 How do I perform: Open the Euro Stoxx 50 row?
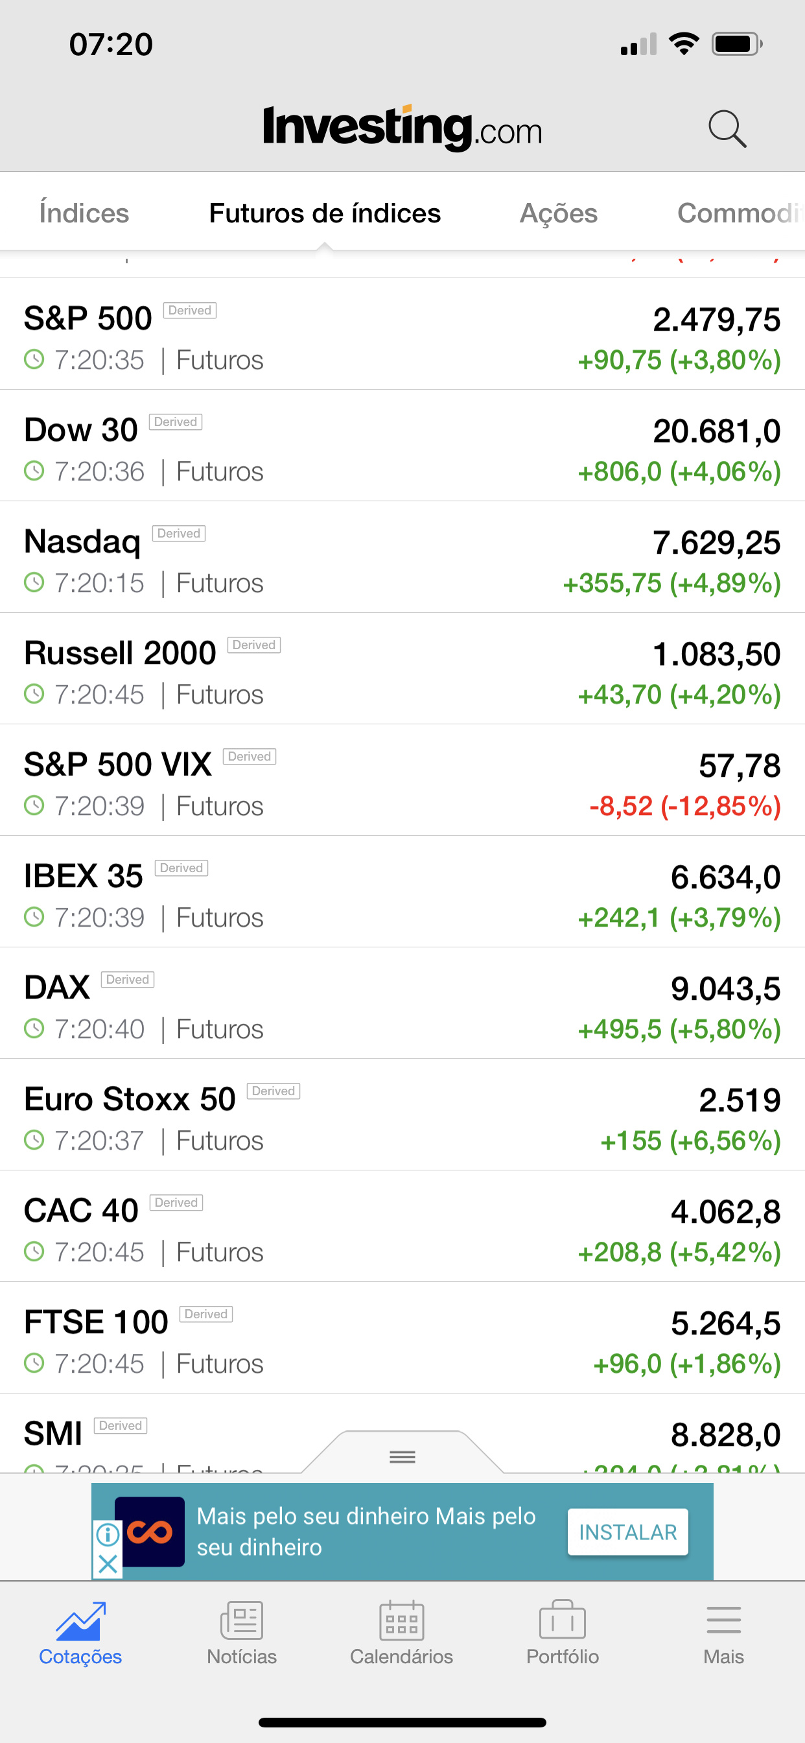402,1115
